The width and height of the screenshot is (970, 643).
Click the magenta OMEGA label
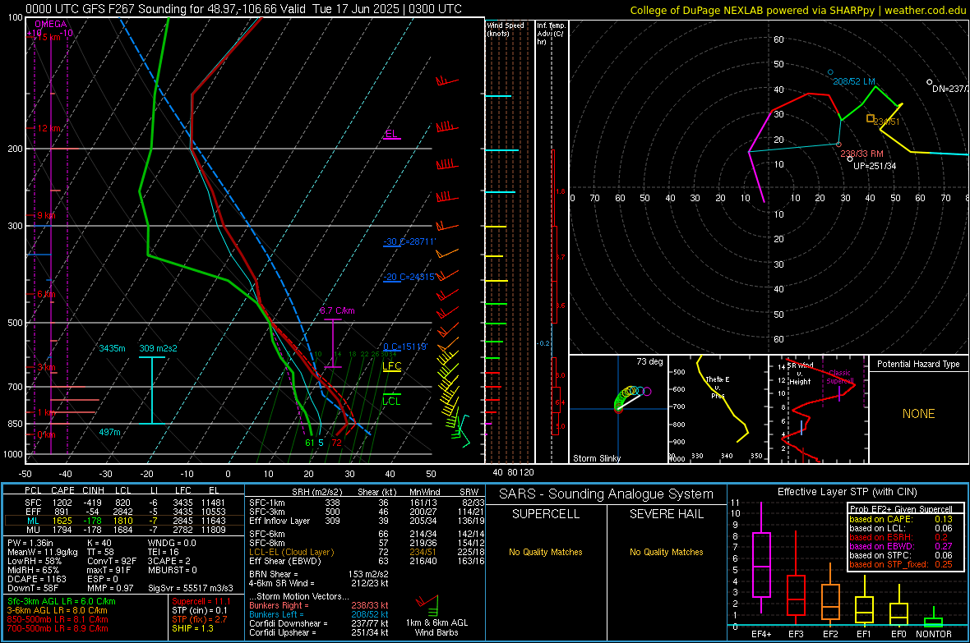pos(51,24)
